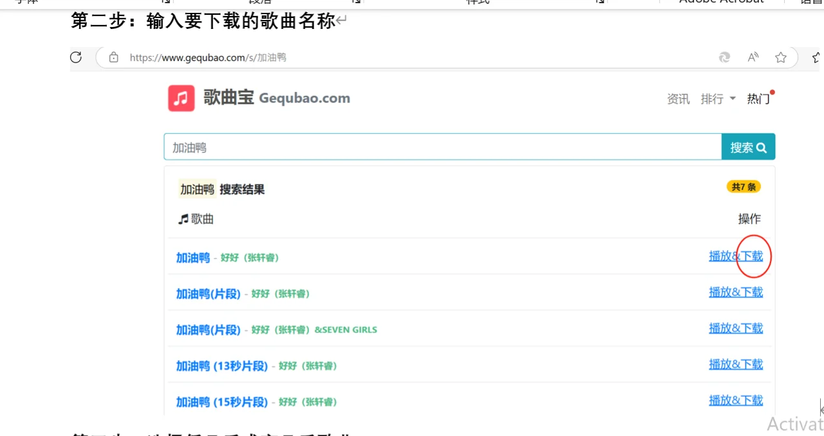Open the 热门 section in site navigation
Viewport: 824px width, 436px height.
click(x=758, y=99)
